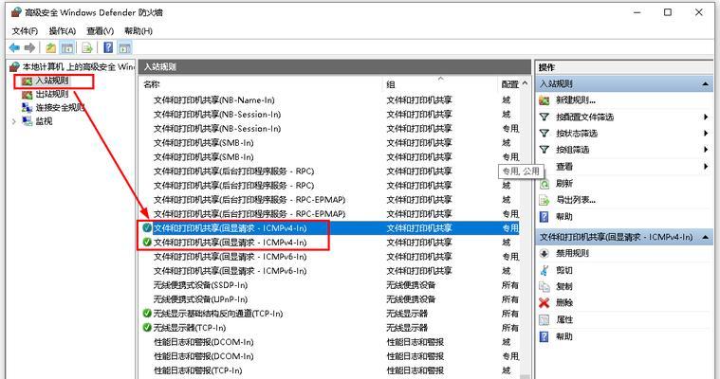Click 新建规则... in the actions pane

coord(576,100)
